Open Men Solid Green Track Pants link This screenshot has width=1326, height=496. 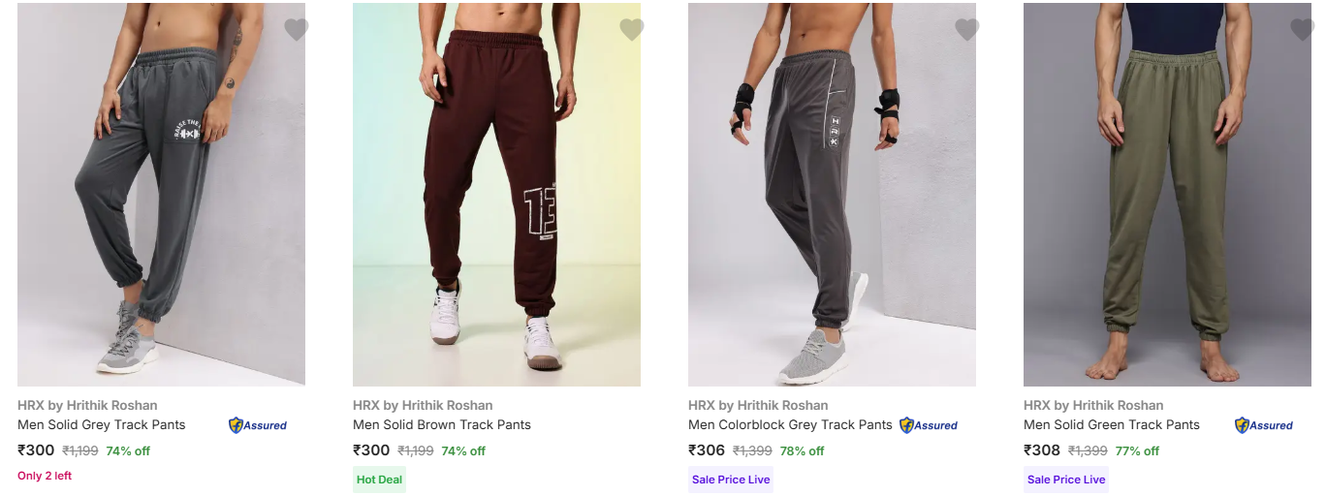pyautogui.click(x=1112, y=424)
